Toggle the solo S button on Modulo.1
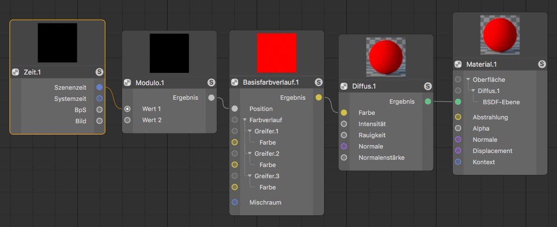Screen dimensions: 557x227 click(x=211, y=83)
